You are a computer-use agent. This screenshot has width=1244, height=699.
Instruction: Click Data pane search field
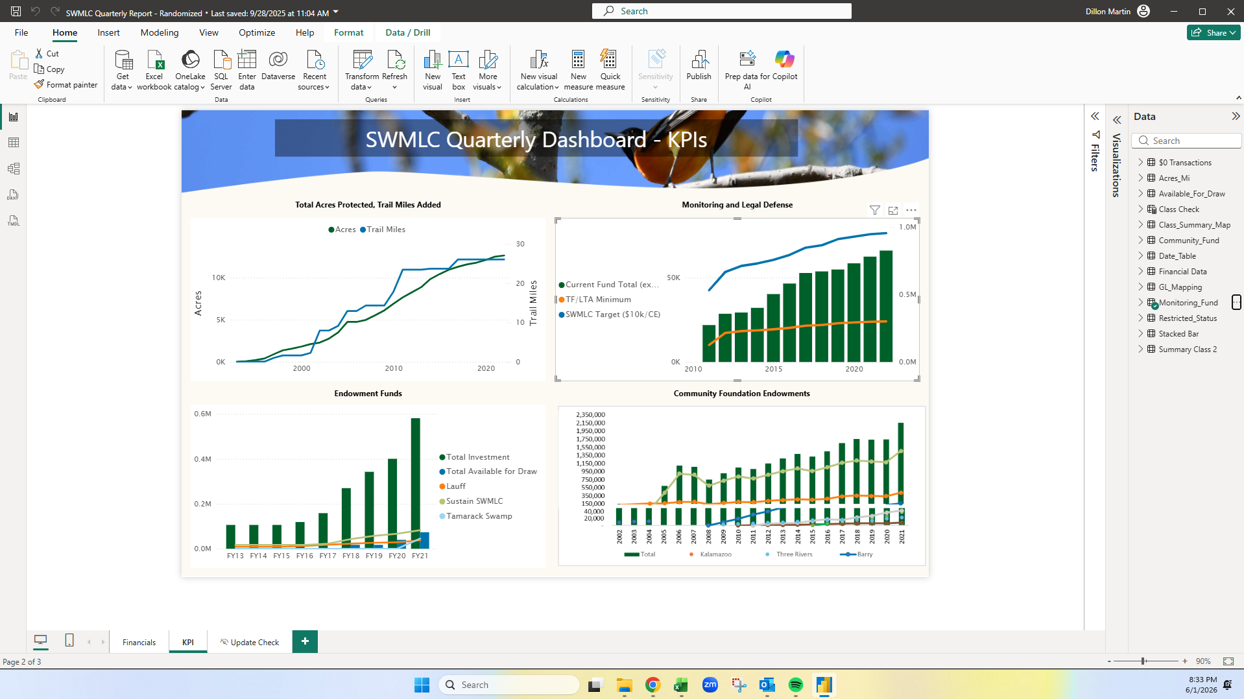[1186, 141]
